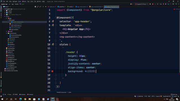Select favicon.ico in project tree
The height and width of the screenshot is (101, 180).
click(x=11, y=39)
